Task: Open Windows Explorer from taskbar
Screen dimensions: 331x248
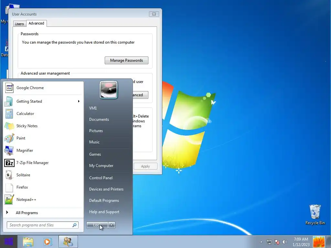Action: pyautogui.click(x=28, y=242)
